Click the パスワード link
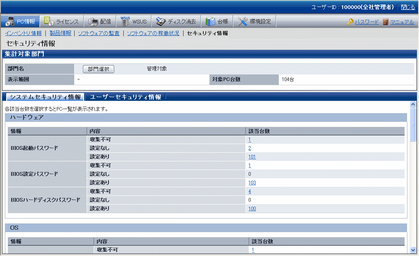 pyautogui.click(x=367, y=22)
